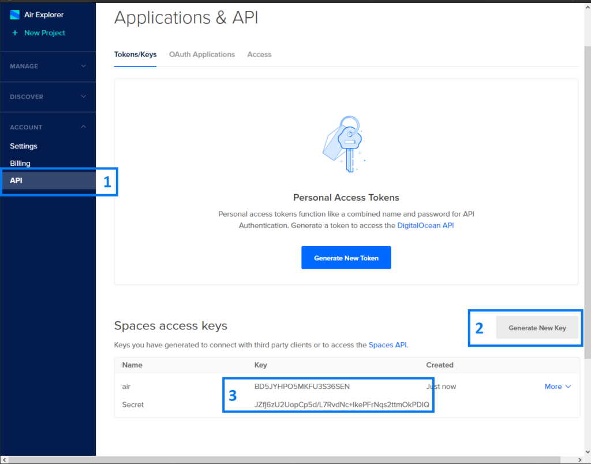
Task: Collapse the ACCOUNT section chevron
Action: point(83,127)
